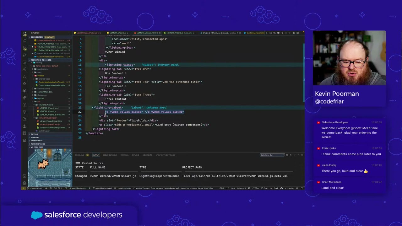Open the v2momValuesPicker.js editor tab
Screen dimensions: 402x226
tap(88, 33)
